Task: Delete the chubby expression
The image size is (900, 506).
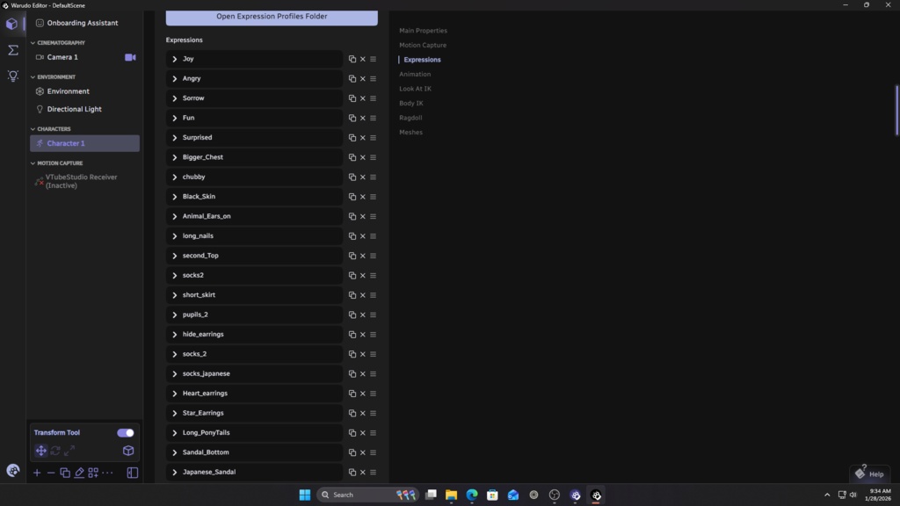Action: click(x=363, y=177)
